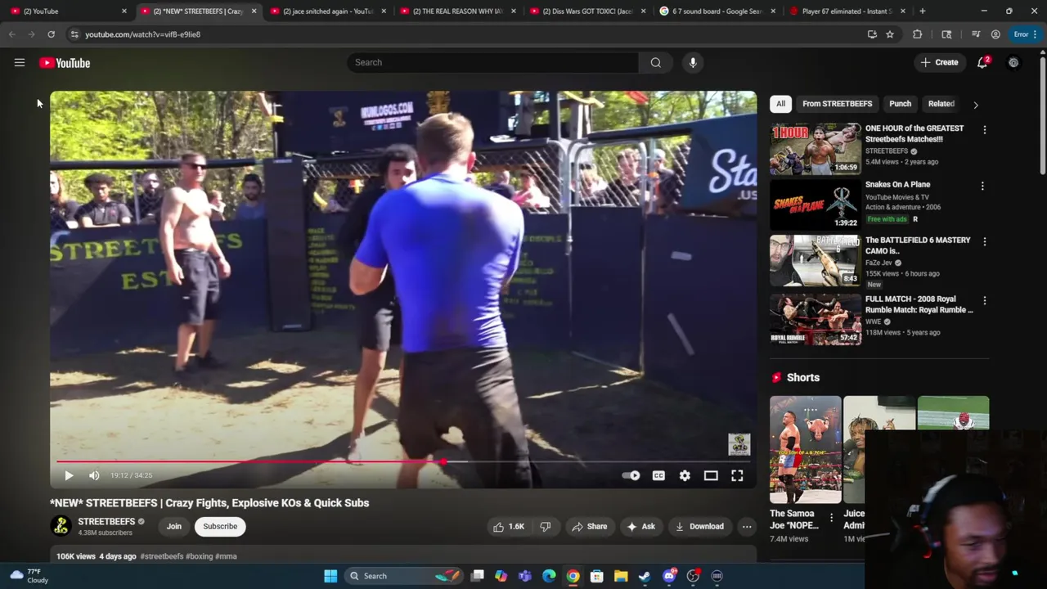Share this video

(x=590, y=527)
